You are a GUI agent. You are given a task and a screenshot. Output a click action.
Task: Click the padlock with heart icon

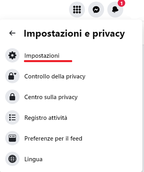tap(12, 76)
